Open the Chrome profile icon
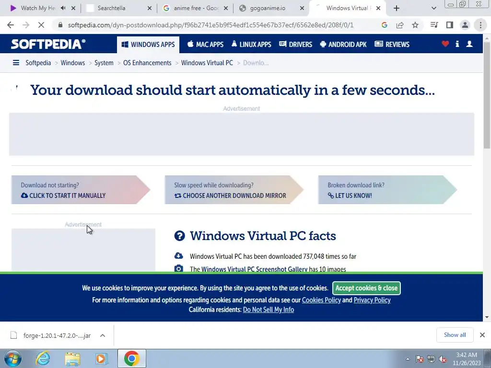The image size is (491, 368). click(465, 25)
